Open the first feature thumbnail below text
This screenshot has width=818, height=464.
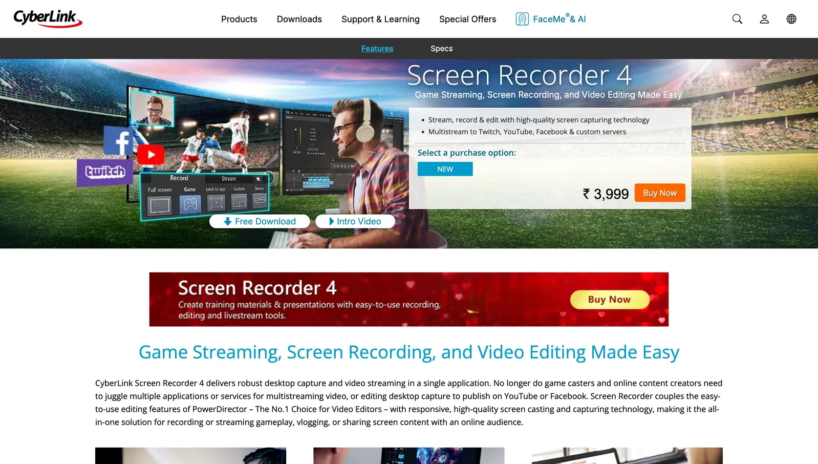190,456
